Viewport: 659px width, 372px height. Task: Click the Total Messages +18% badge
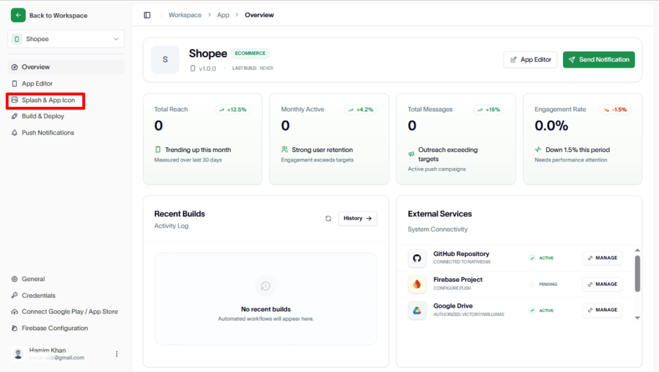coord(489,109)
